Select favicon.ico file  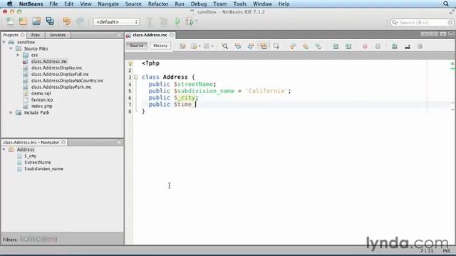(42, 100)
